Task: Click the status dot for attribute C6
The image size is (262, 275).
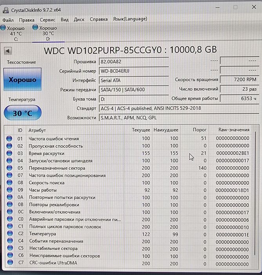Action: click(10, 255)
